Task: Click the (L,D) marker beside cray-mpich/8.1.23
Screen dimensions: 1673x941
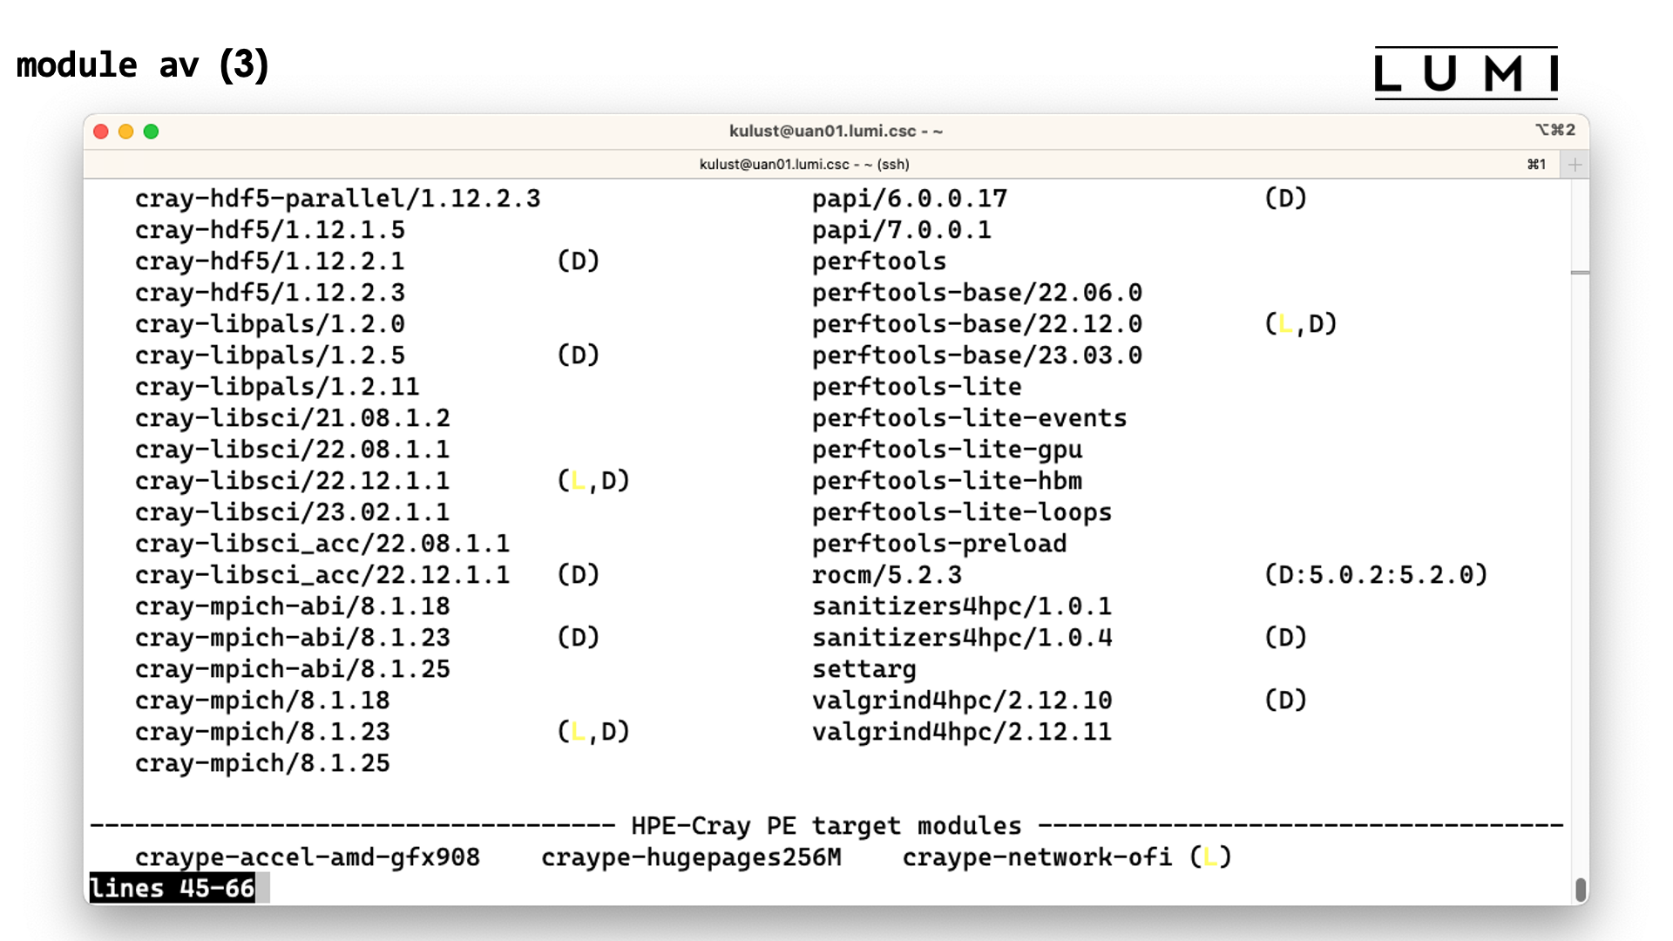Action: (x=593, y=732)
